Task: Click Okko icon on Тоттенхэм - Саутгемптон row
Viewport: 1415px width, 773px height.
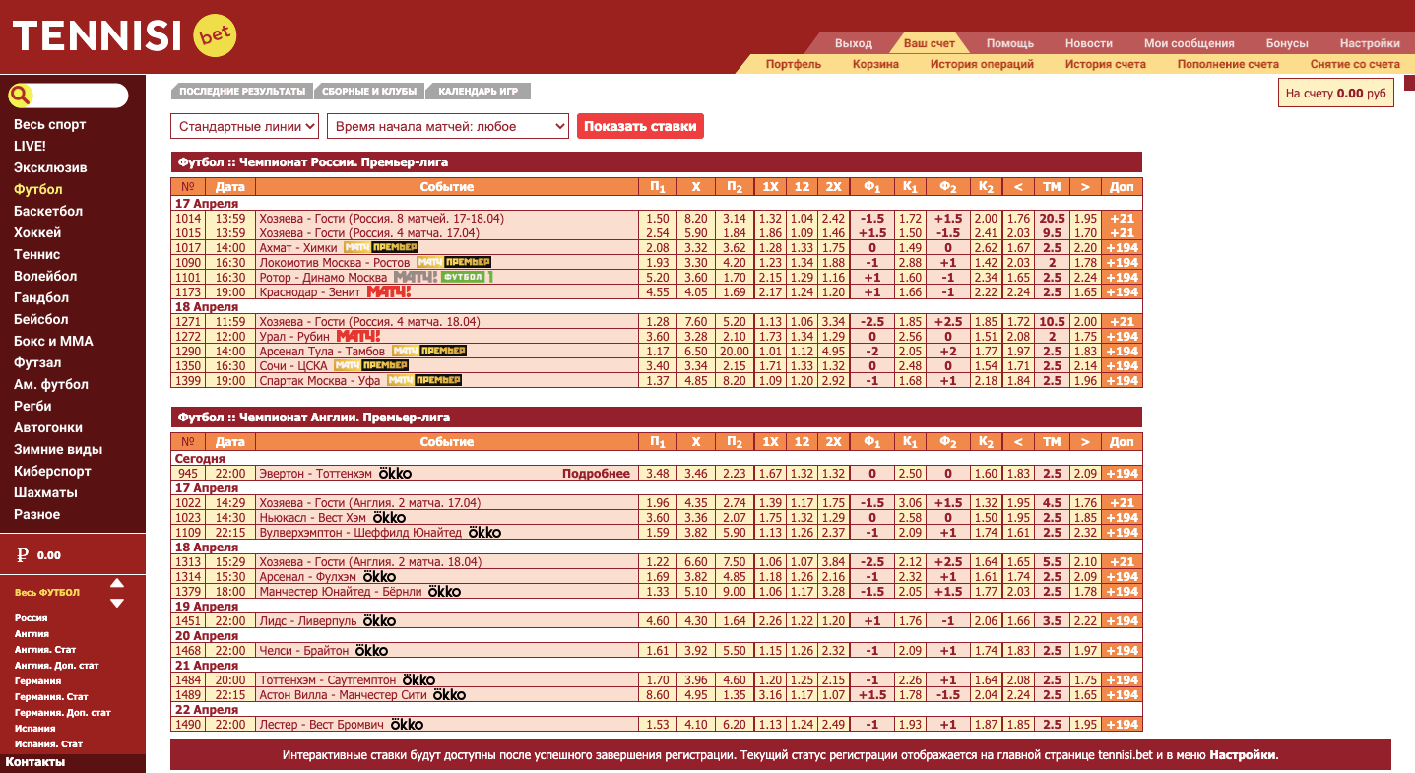Action: tap(418, 680)
